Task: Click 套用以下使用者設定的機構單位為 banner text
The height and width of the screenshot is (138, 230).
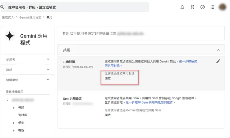Action: (89, 33)
